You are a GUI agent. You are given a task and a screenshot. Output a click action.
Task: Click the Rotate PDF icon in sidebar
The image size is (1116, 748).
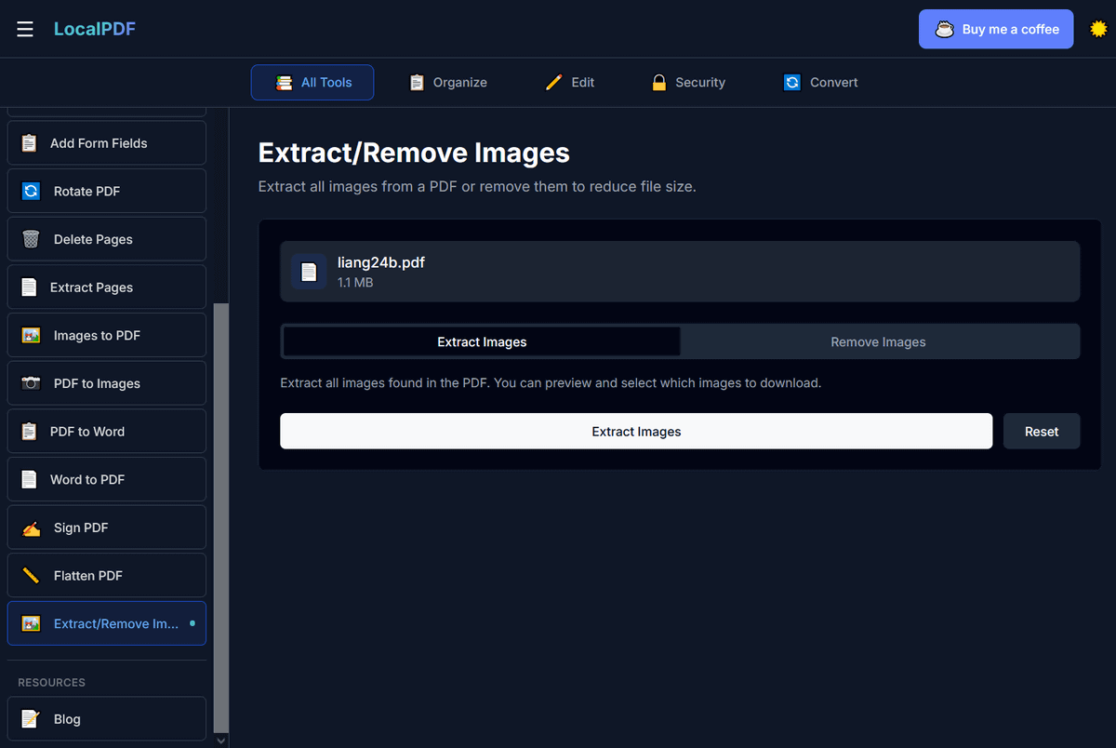click(x=31, y=191)
